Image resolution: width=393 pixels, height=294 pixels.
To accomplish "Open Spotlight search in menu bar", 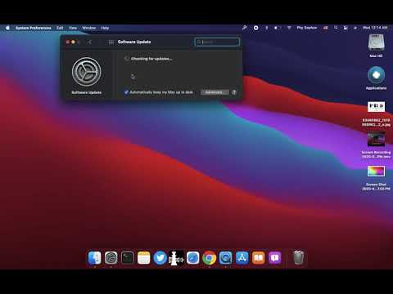I will pyautogui.click(x=336, y=28).
